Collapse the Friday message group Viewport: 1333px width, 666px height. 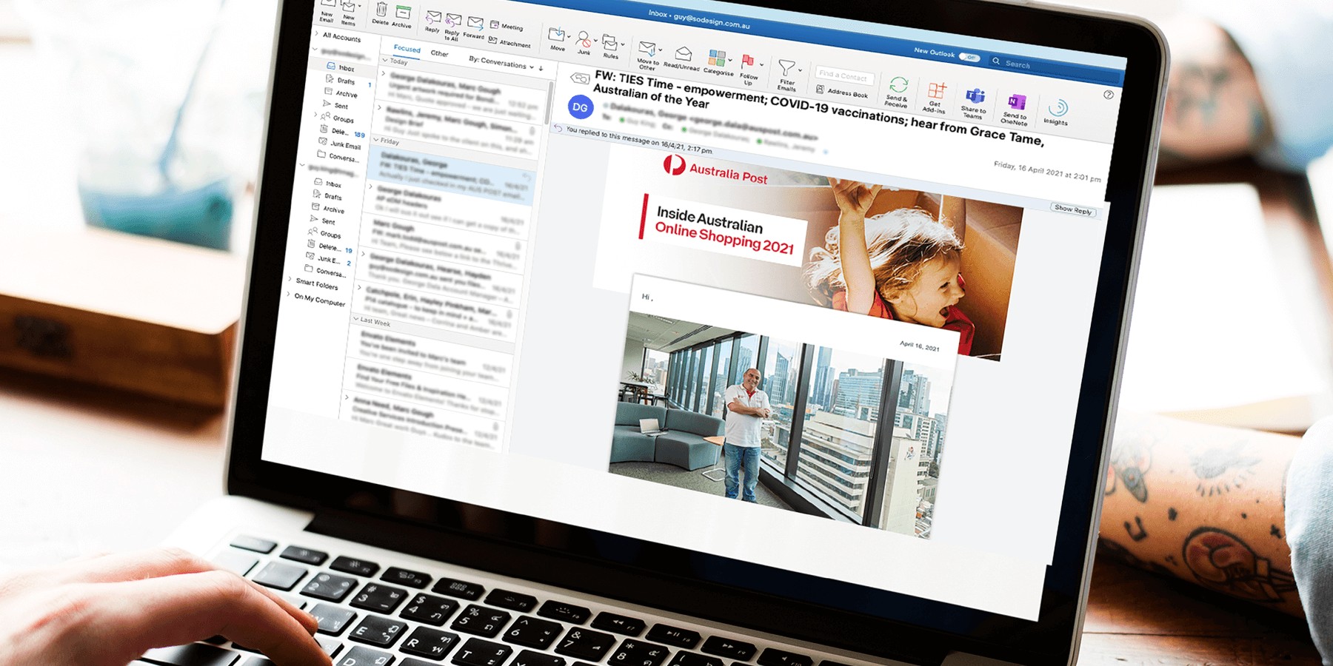[376, 139]
